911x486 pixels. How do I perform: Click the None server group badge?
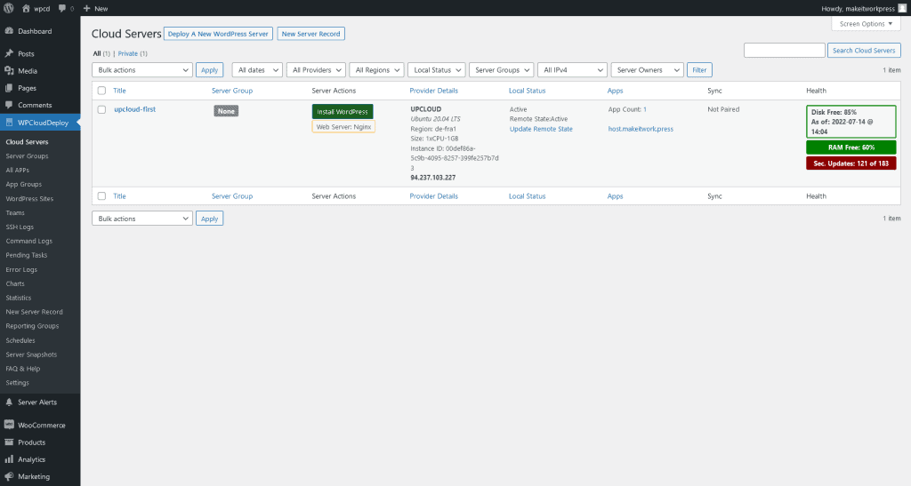226,111
